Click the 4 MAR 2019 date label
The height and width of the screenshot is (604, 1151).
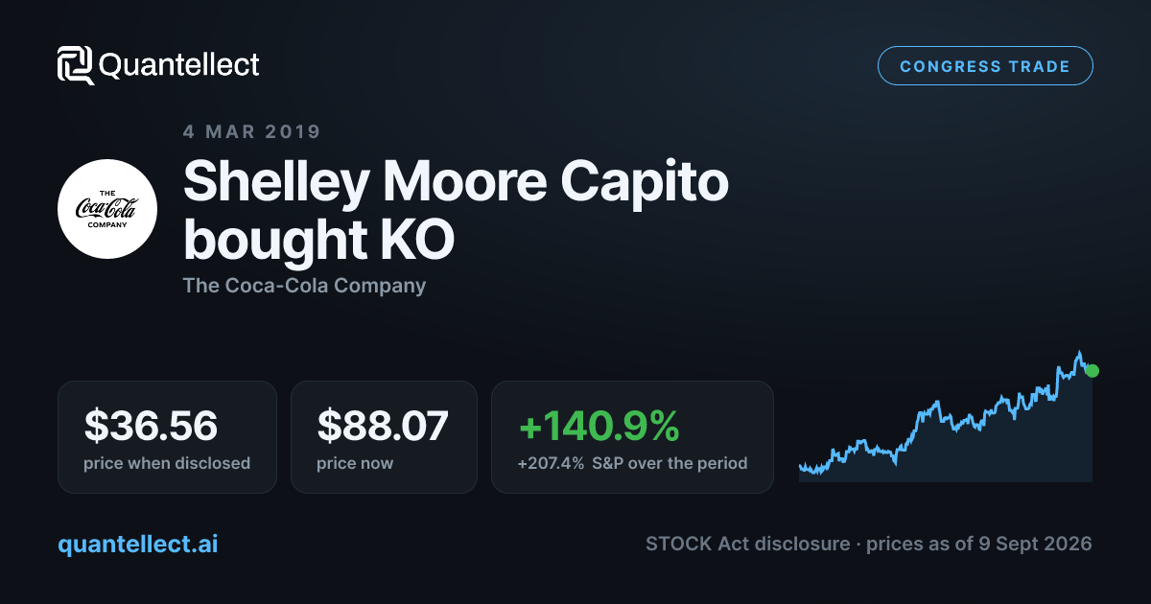coord(252,131)
